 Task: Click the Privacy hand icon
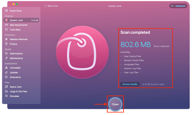(6, 44)
